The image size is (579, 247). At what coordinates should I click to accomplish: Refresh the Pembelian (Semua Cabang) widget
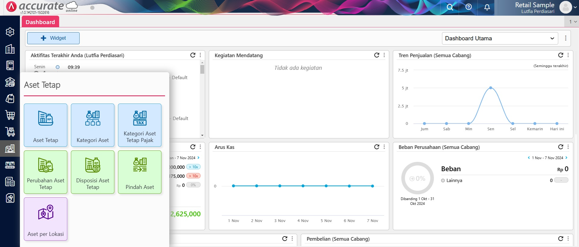[x=561, y=239]
